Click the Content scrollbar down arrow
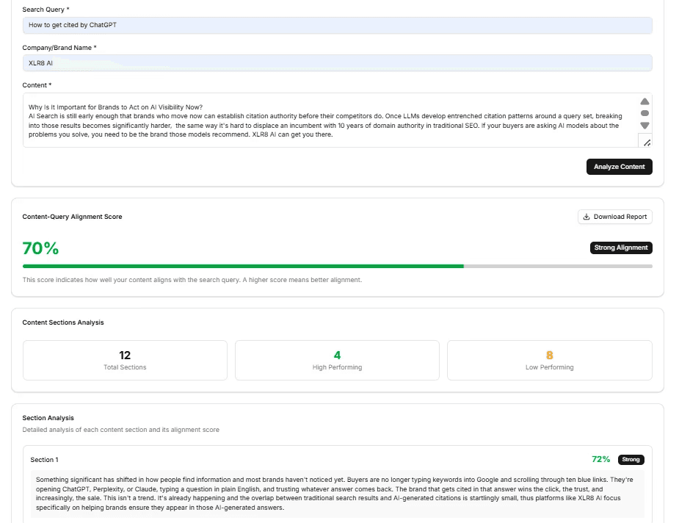Image resolution: width=679 pixels, height=523 pixels. pos(644,126)
